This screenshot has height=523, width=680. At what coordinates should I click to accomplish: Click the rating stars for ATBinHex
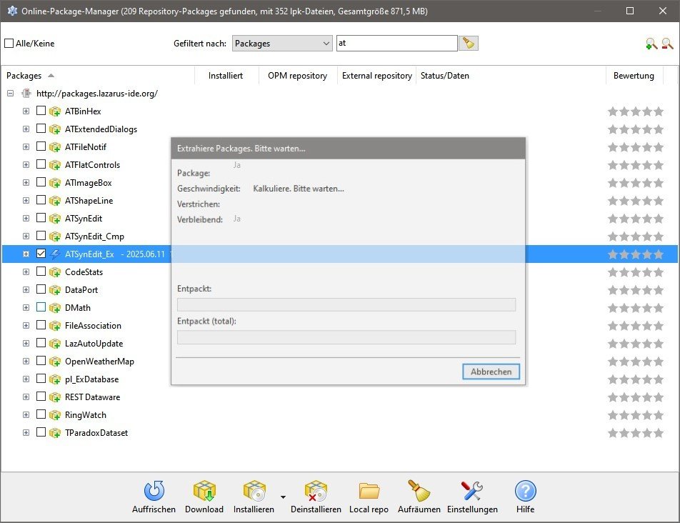coord(635,111)
